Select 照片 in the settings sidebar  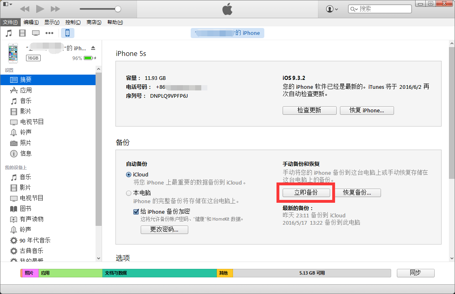pyautogui.click(x=48, y=143)
